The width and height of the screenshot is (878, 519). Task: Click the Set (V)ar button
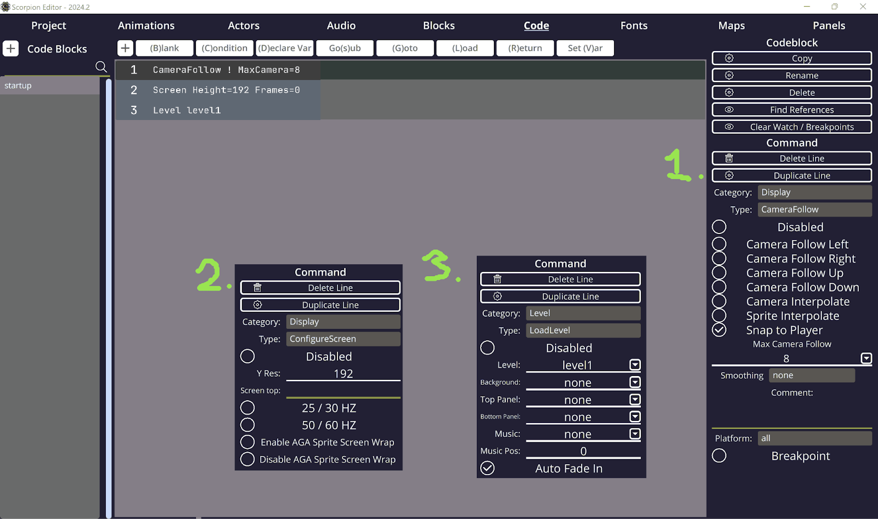(585, 48)
